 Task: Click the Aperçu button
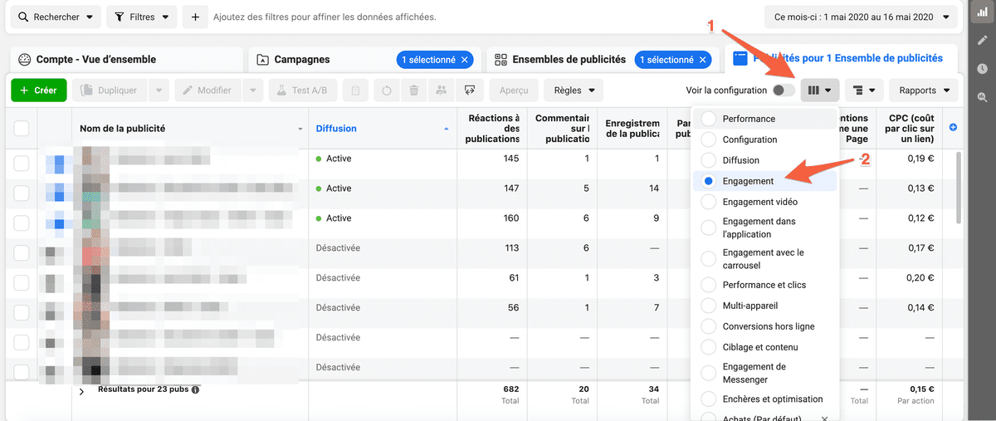tap(514, 91)
